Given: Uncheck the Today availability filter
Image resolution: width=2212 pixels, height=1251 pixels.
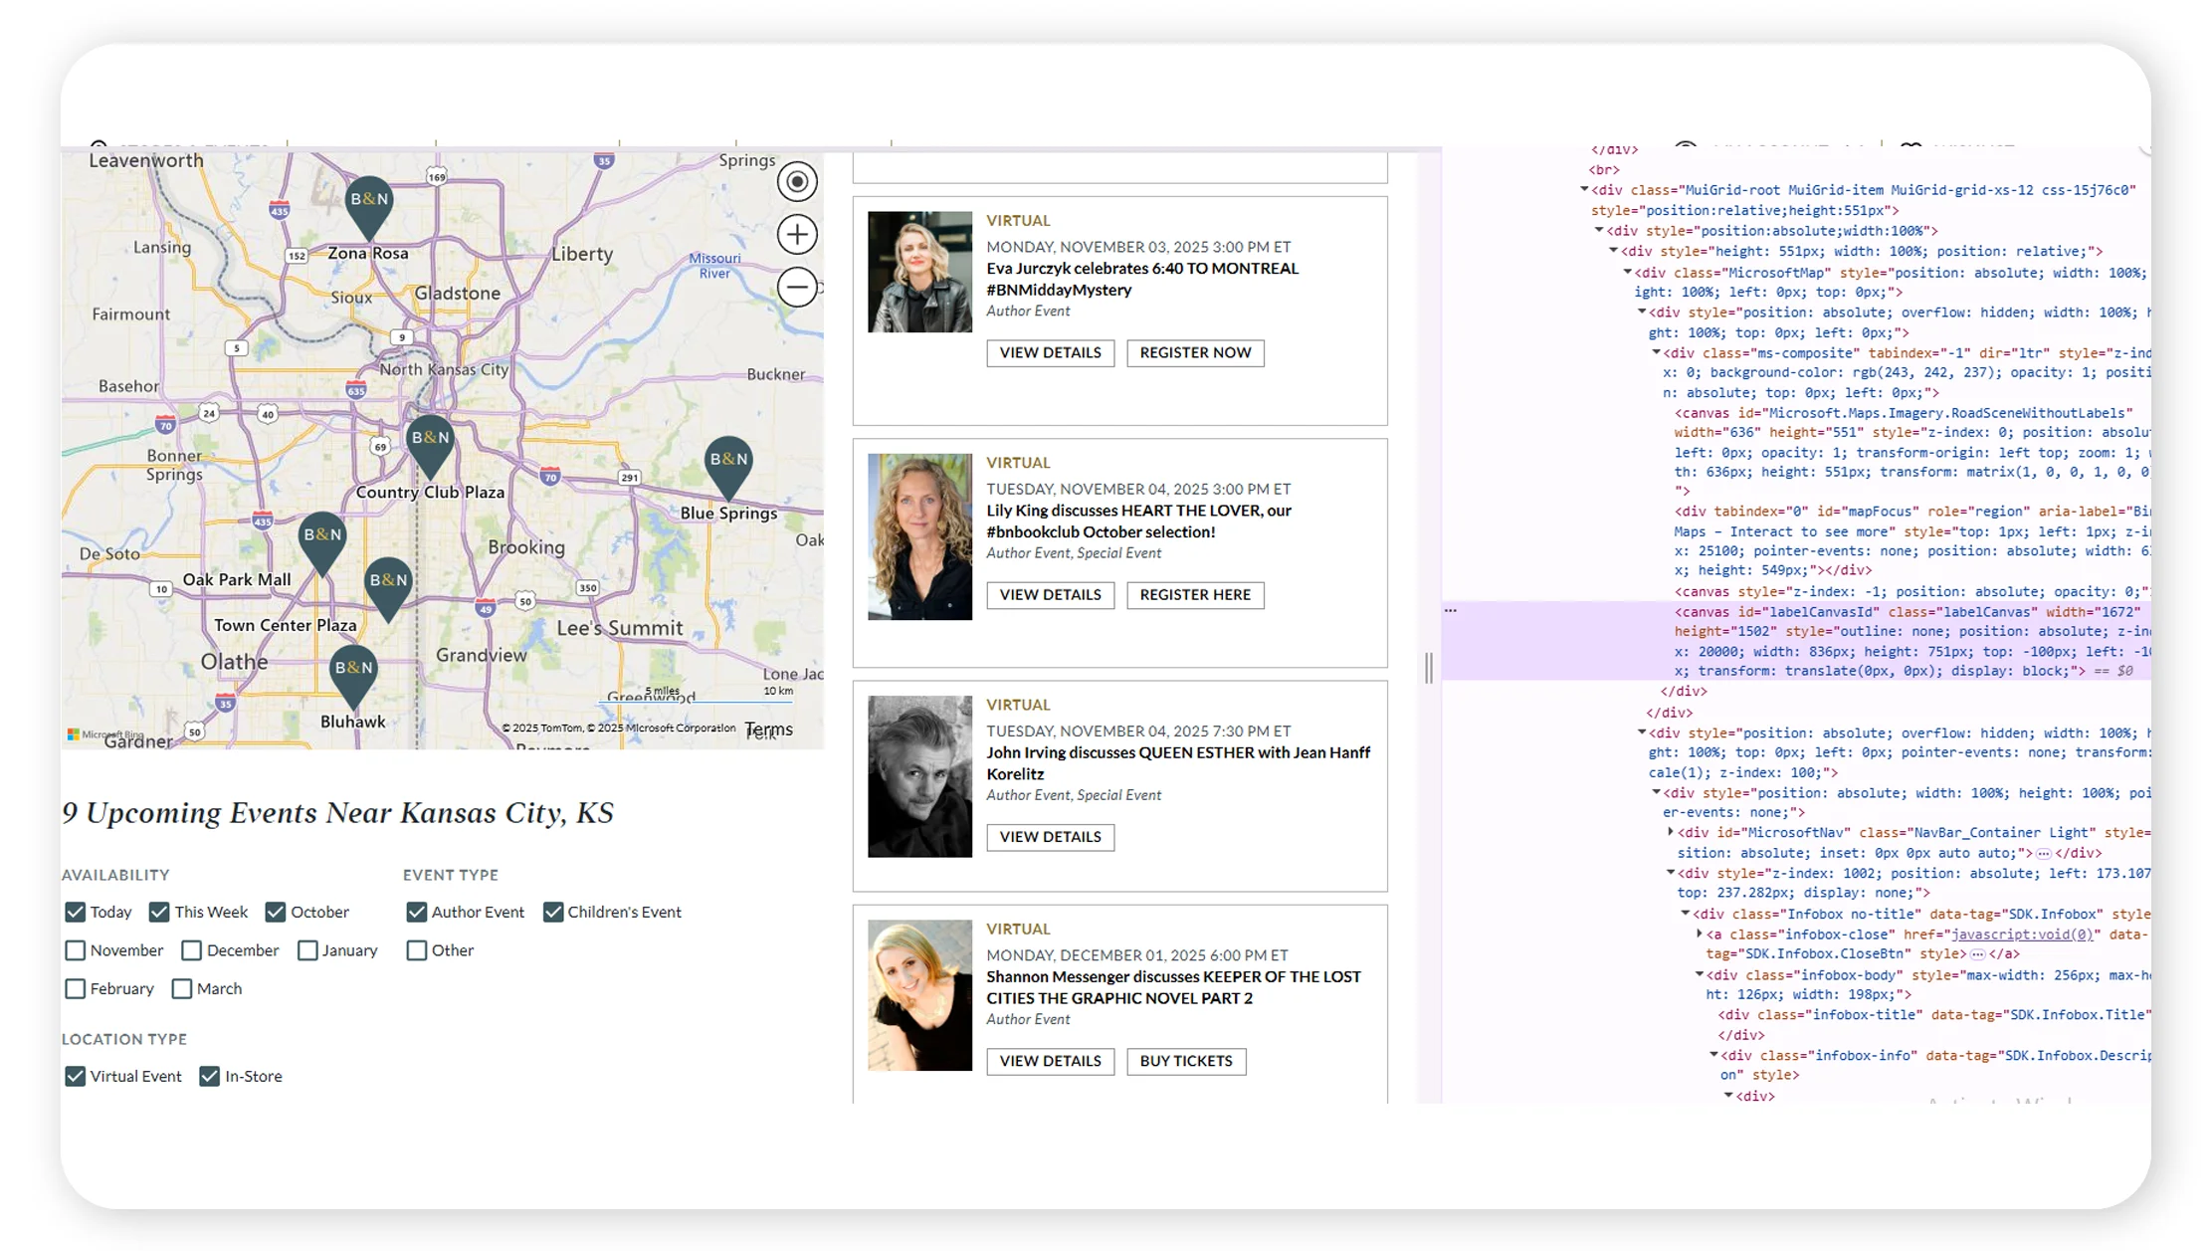Looking at the screenshot, I should pos(76,912).
